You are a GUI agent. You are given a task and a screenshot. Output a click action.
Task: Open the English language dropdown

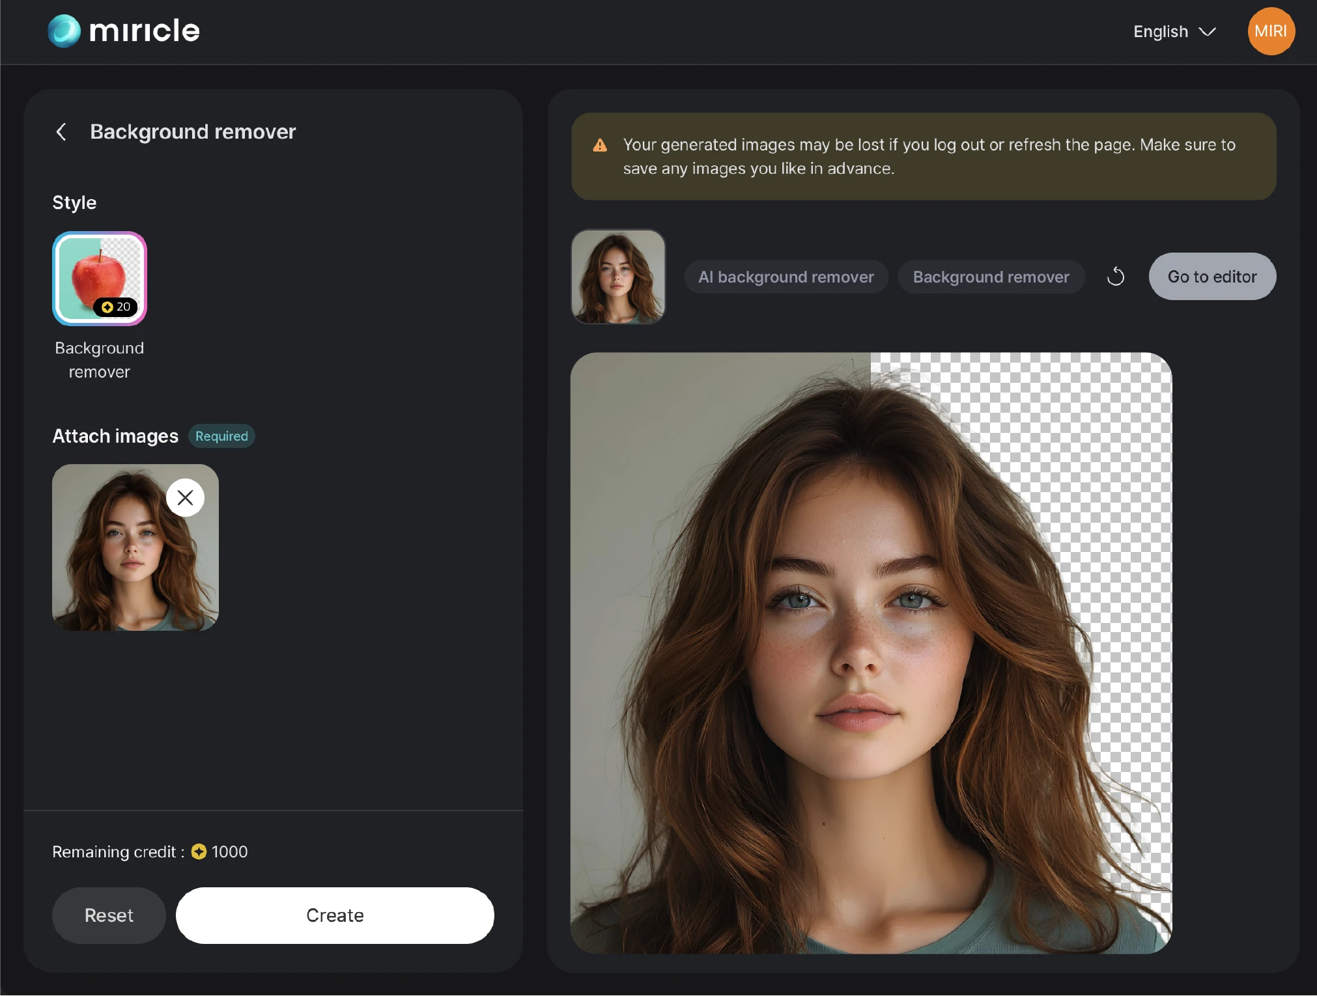tap(1161, 31)
